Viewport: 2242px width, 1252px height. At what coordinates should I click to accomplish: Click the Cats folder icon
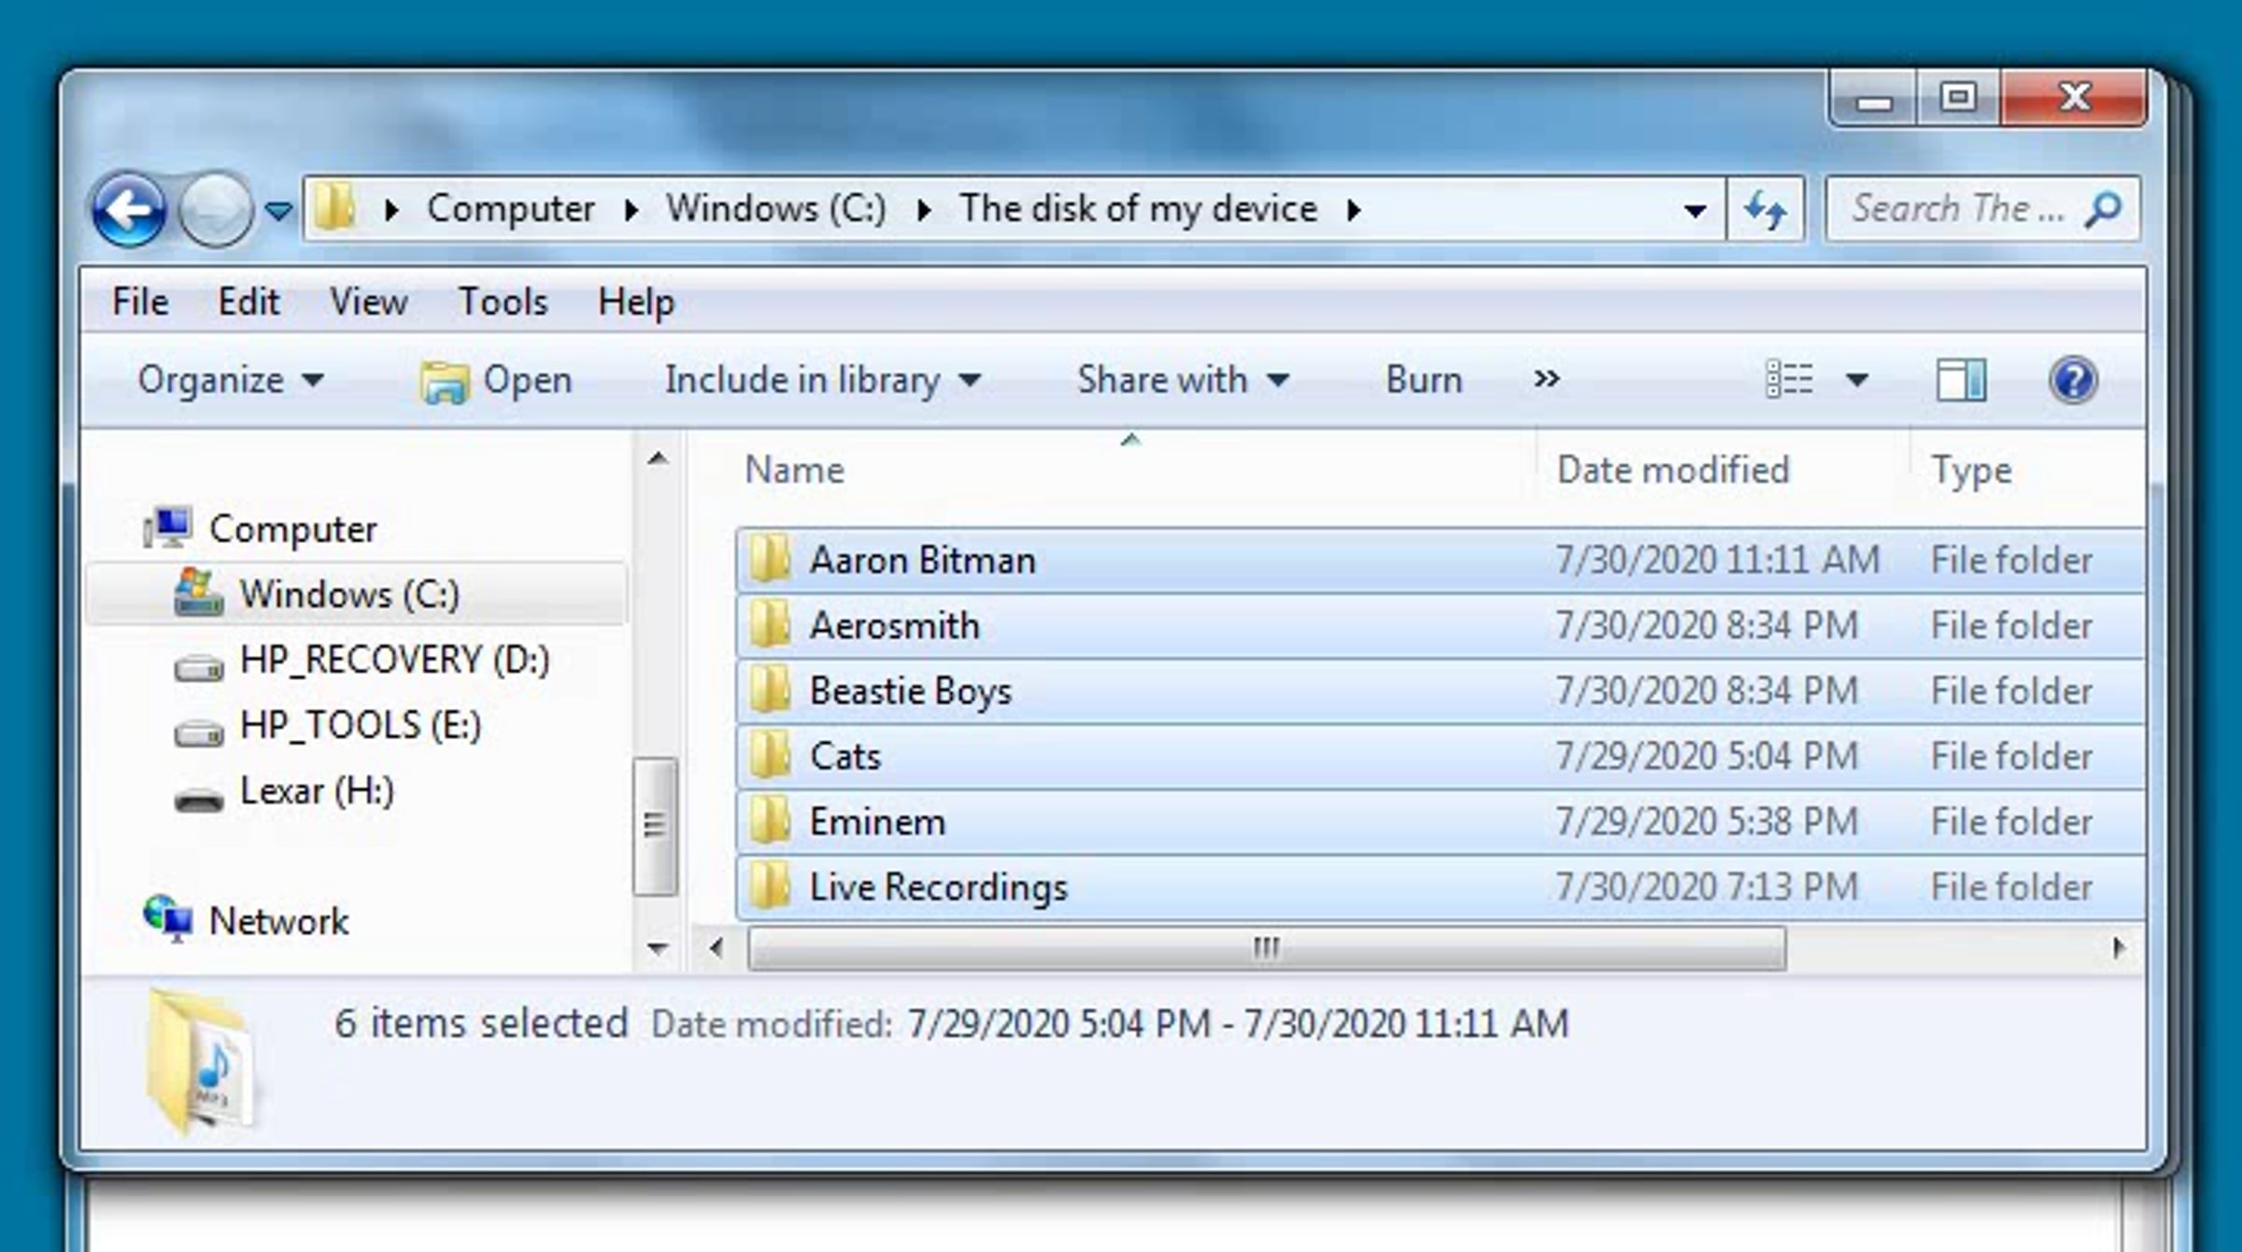(771, 754)
